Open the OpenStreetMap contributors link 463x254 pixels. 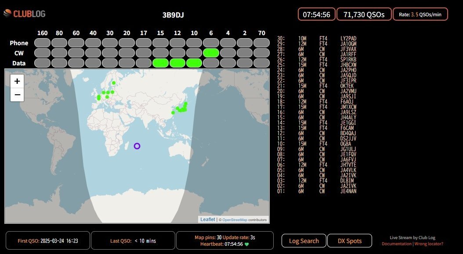(236, 219)
